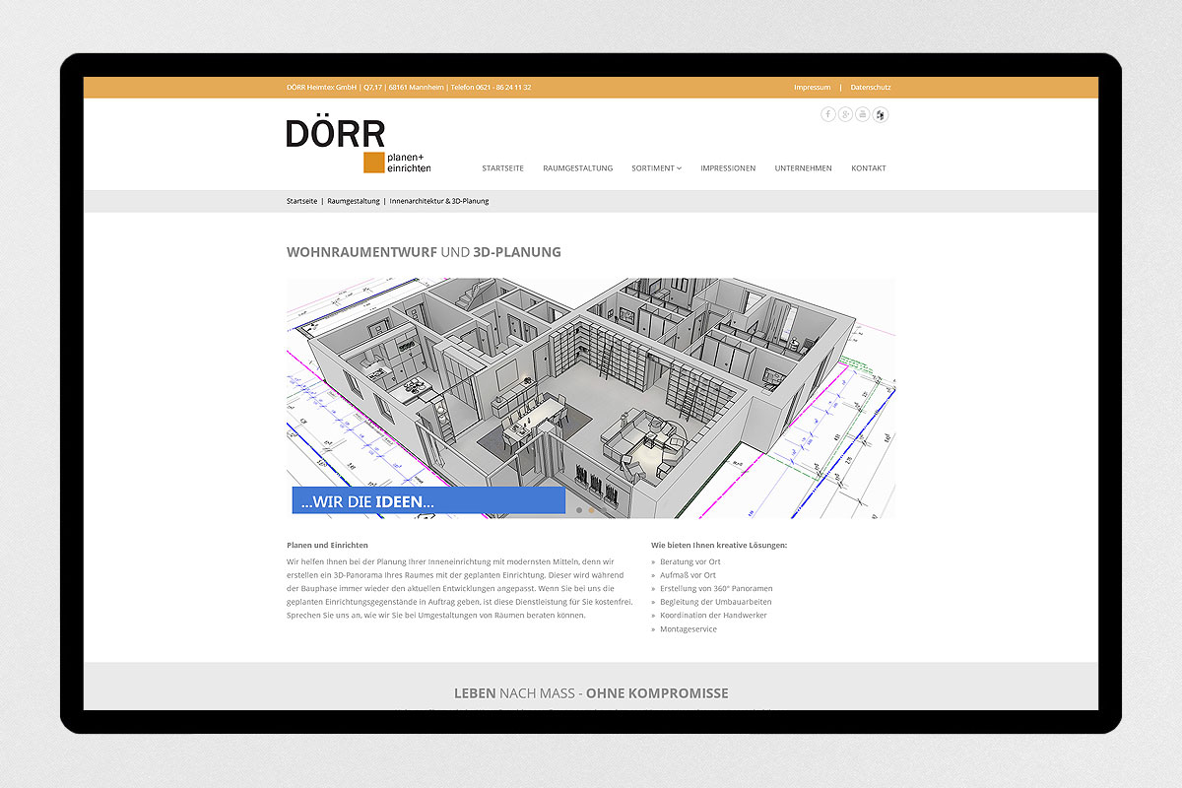The width and height of the screenshot is (1182, 788).
Task: Open the Unternehmen menu item
Action: tap(803, 168)
